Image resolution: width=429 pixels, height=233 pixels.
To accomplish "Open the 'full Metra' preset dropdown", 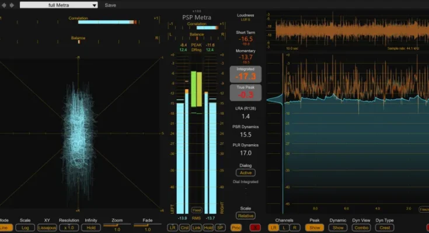I will point(58,5).
